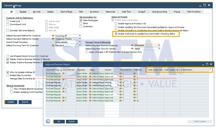This screenshot has width=216, height=128.
Task: Open link arrow for Draft Key 4
Action: coord(135,82)
